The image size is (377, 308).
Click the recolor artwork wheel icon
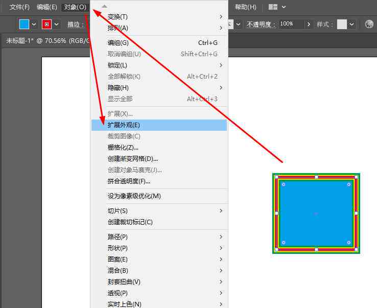369,24
